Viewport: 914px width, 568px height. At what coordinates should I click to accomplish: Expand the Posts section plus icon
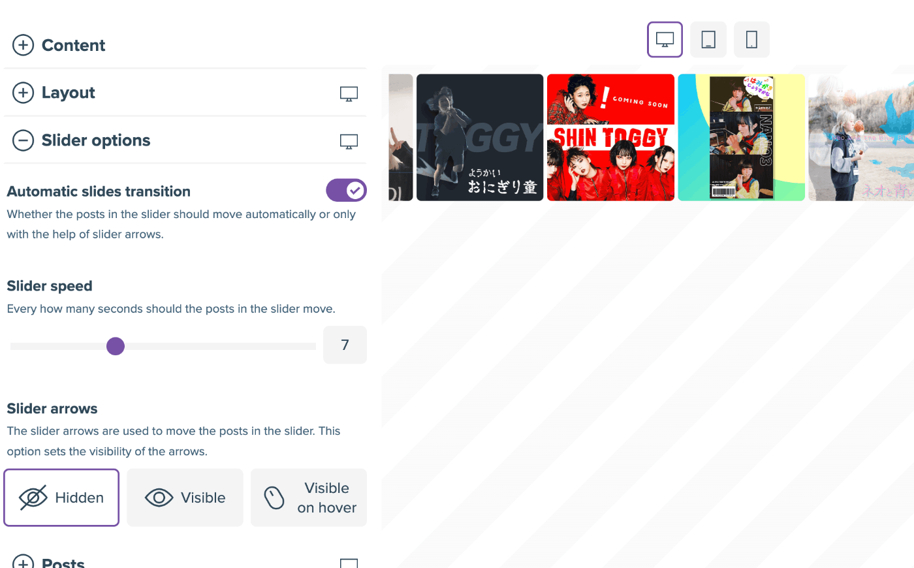[x=23, y=563]
